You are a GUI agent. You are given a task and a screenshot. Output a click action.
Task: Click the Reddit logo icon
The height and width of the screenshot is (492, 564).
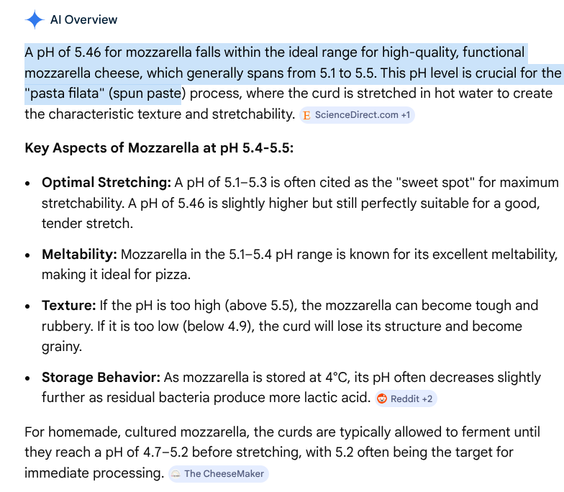tap(382, 398)
